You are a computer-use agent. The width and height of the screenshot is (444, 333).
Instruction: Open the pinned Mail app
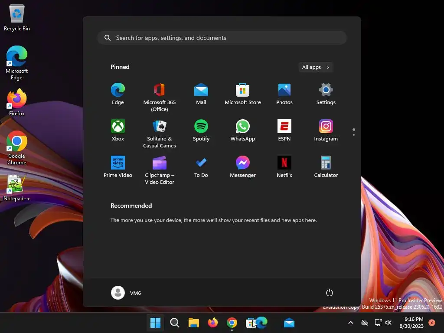coord(201,94)
